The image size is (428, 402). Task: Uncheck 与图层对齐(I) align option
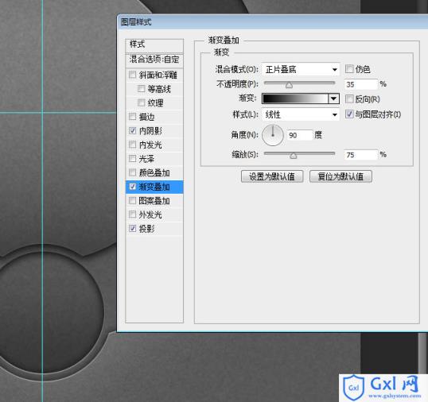(349, 114)
